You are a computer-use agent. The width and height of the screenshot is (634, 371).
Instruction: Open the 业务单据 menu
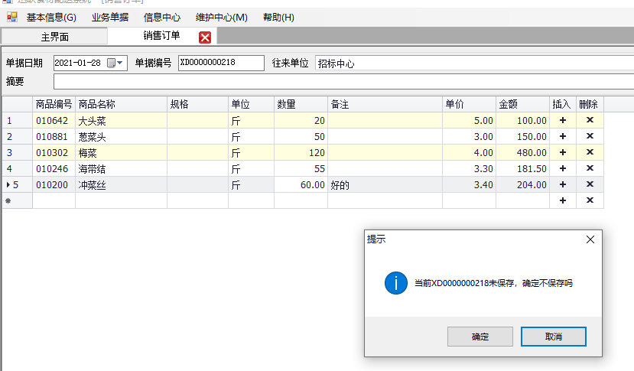click(110, 18)
